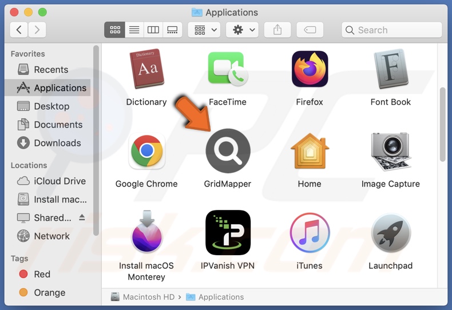452x310 pixels.
Task: Switch to column view
Action: pyautogui.click(x=153, y=30)
